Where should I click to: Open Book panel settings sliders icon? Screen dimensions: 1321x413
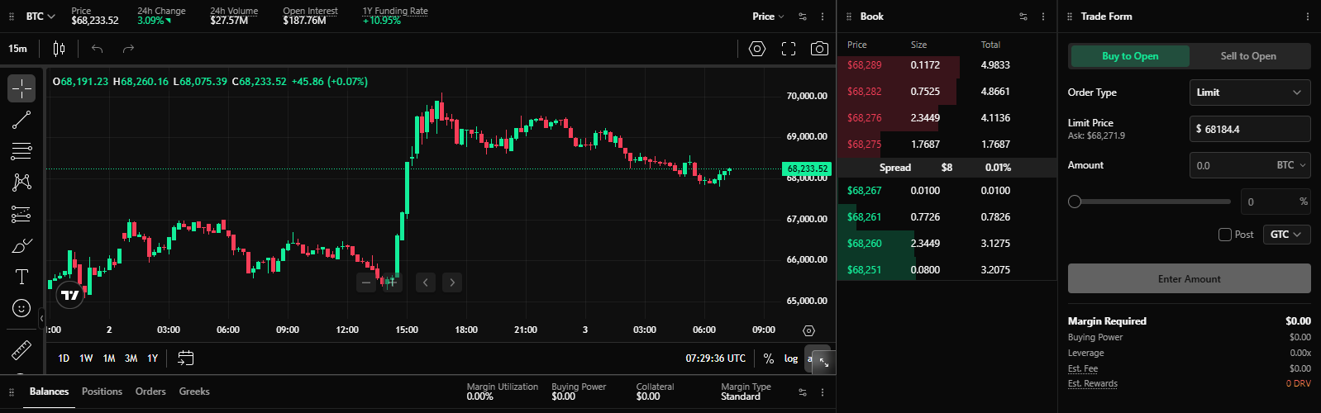pos(1023,17)
